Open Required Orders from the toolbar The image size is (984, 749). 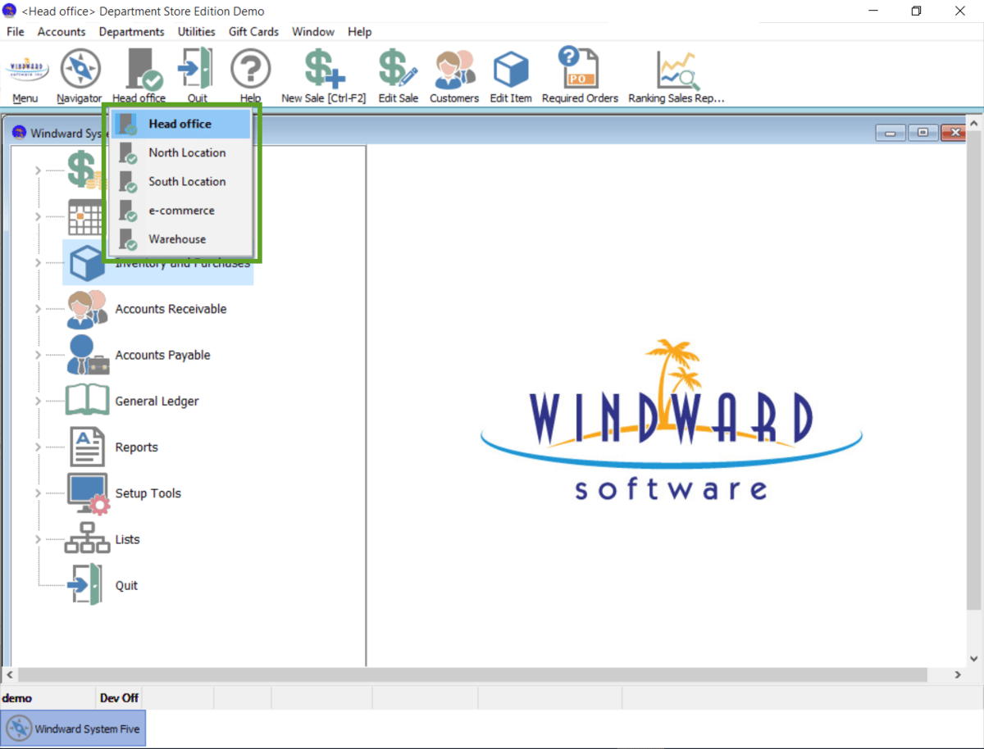tap(579, 70)
